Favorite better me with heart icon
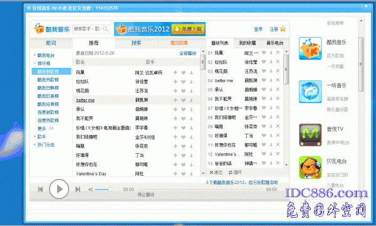376x226 pixels. (x=184, y=100)
